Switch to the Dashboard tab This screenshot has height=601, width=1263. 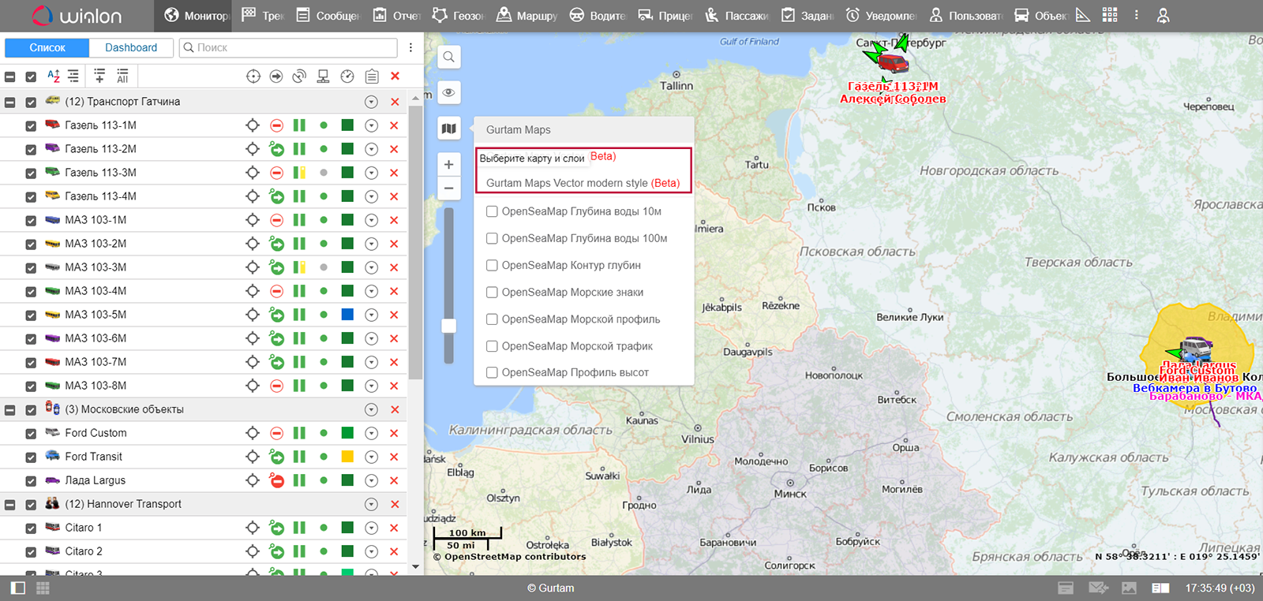[131, 47]
